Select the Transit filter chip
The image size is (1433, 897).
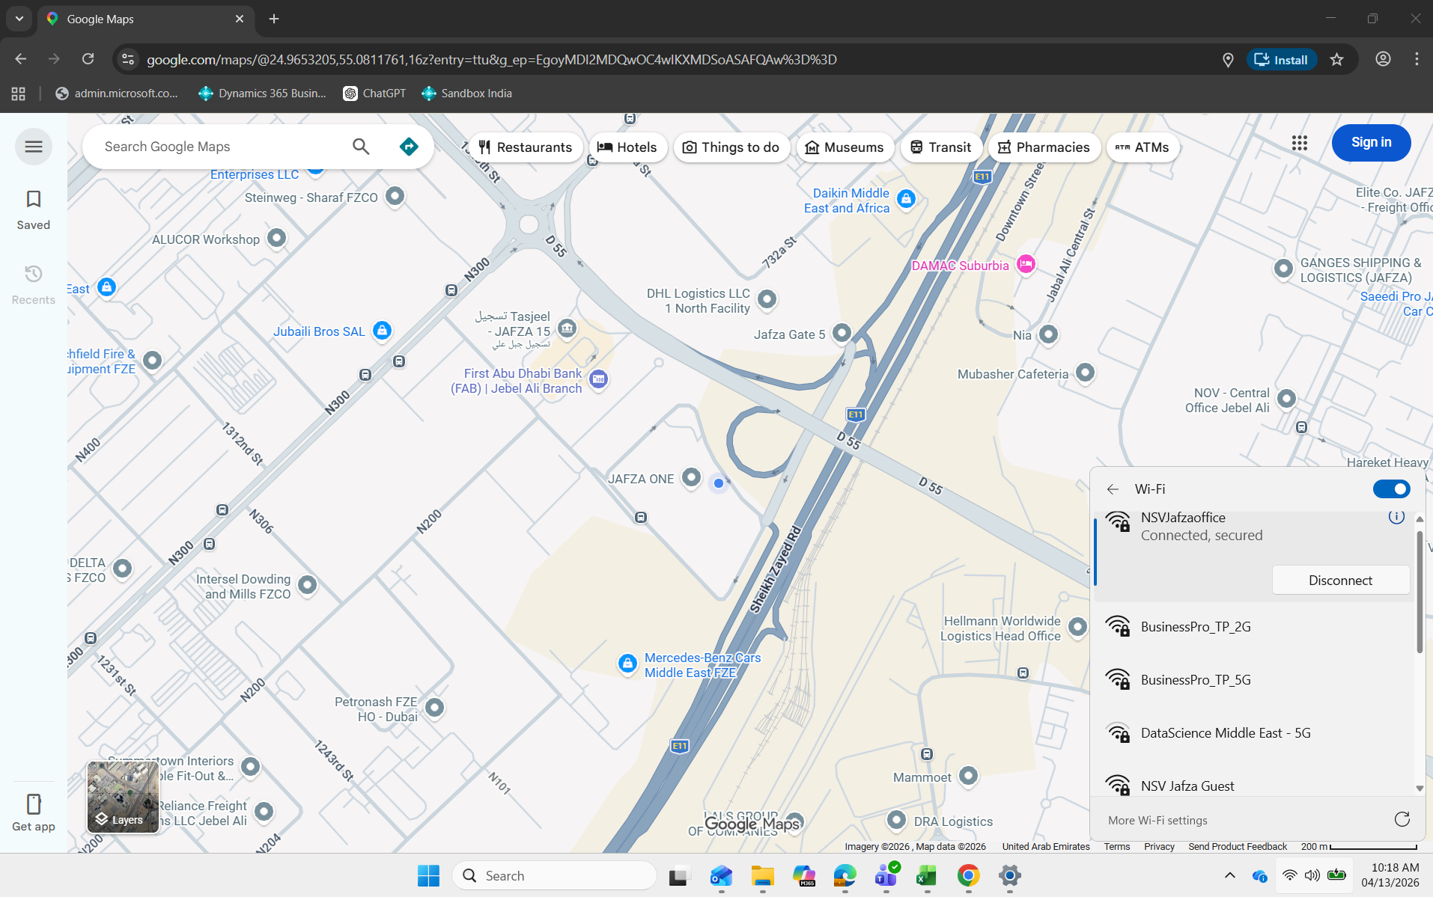(940, 147)
